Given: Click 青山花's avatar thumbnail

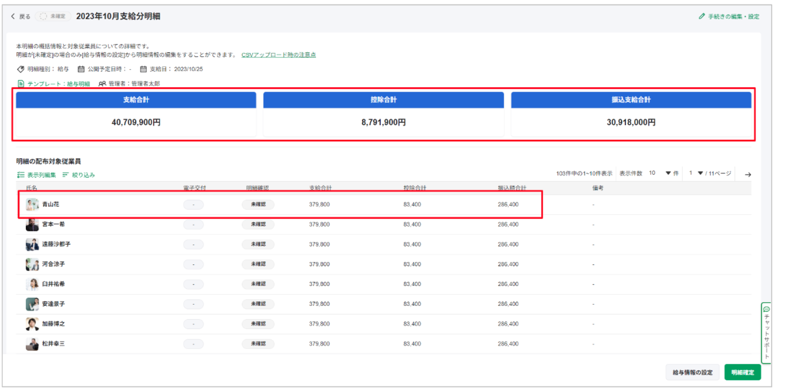Looking at the screenshot, I should (x=32, y=204).
